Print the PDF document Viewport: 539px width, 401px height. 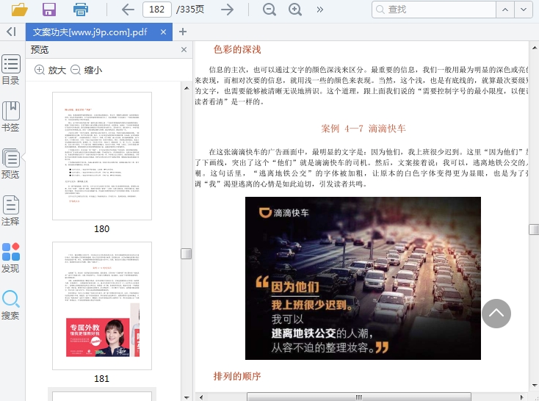pyautogui.click(x=81, y=10)
